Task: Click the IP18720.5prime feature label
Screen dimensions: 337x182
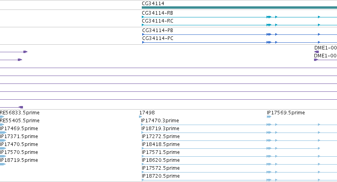Action: click(x=160, y=176)
